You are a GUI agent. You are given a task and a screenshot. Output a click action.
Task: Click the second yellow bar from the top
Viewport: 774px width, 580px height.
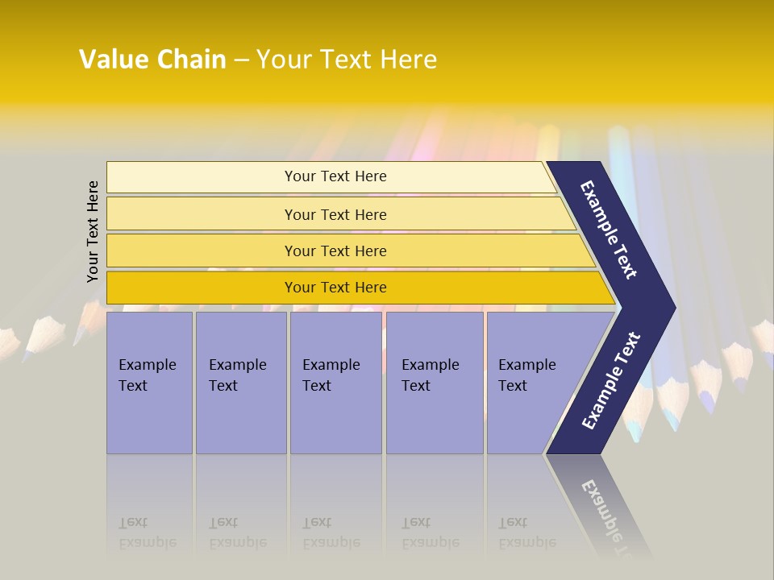click(335, 214)
